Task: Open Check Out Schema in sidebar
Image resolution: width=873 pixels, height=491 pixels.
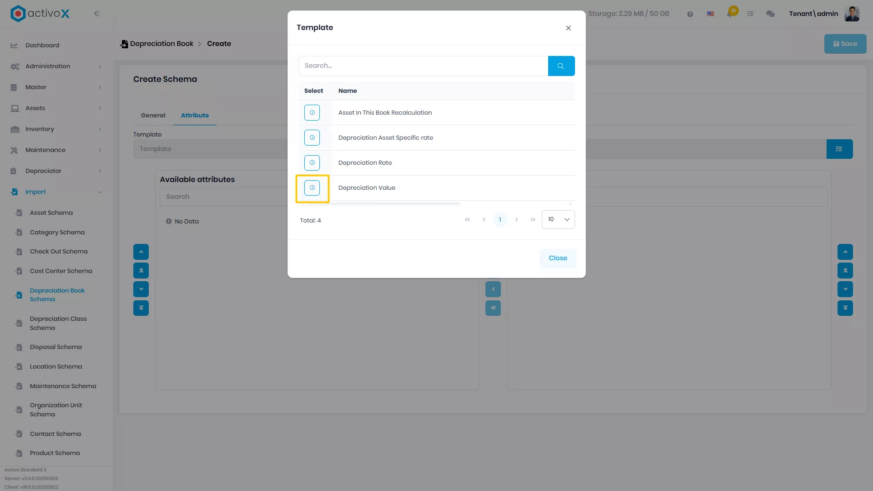Action: click(59, 252)
